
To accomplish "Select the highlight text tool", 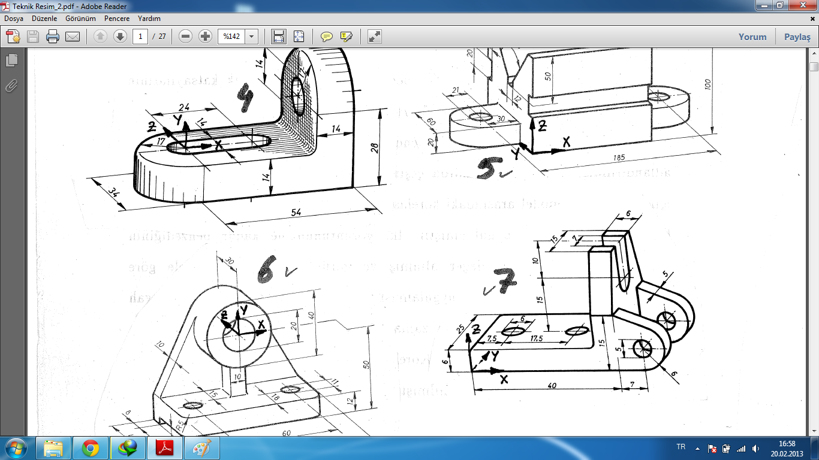I will click(x=346, y=37).
